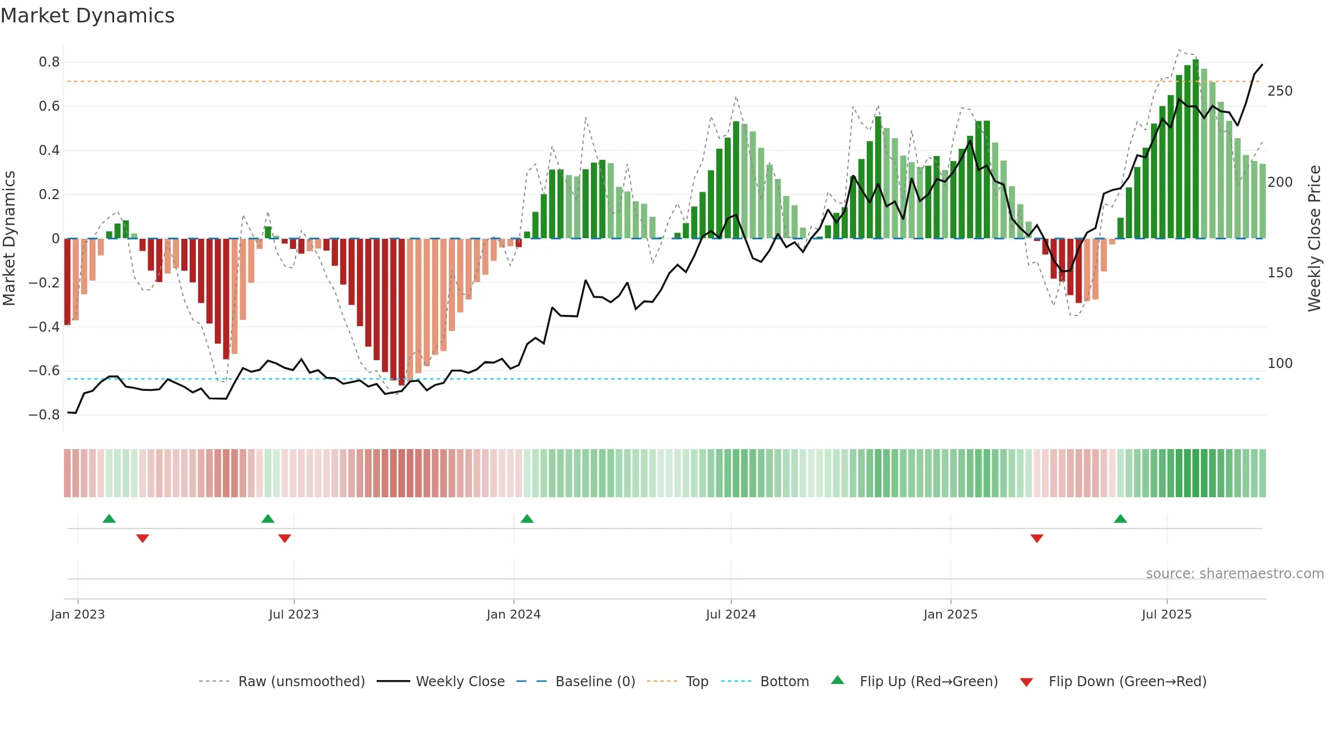The height and width of the screenshot is (755, 1343).
Task: Toggle the Baseline (0) legend entry
Action: [x=575, y=681]
